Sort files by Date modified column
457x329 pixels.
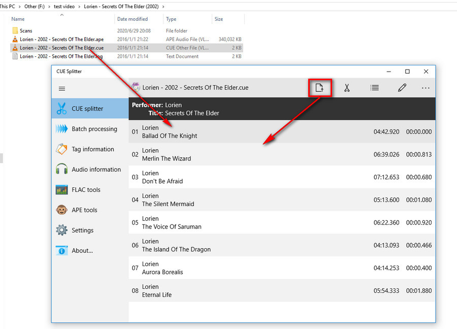133,19
